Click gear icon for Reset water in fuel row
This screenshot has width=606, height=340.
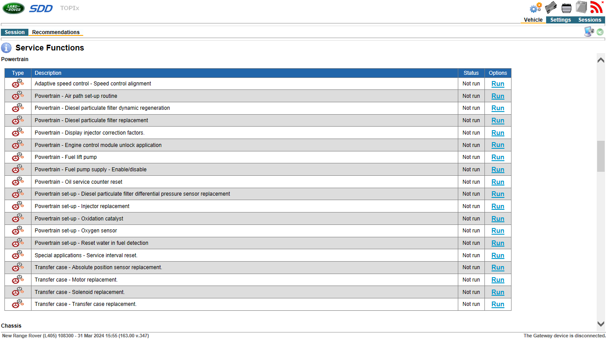pyautogui.click(x=18, y=243)
